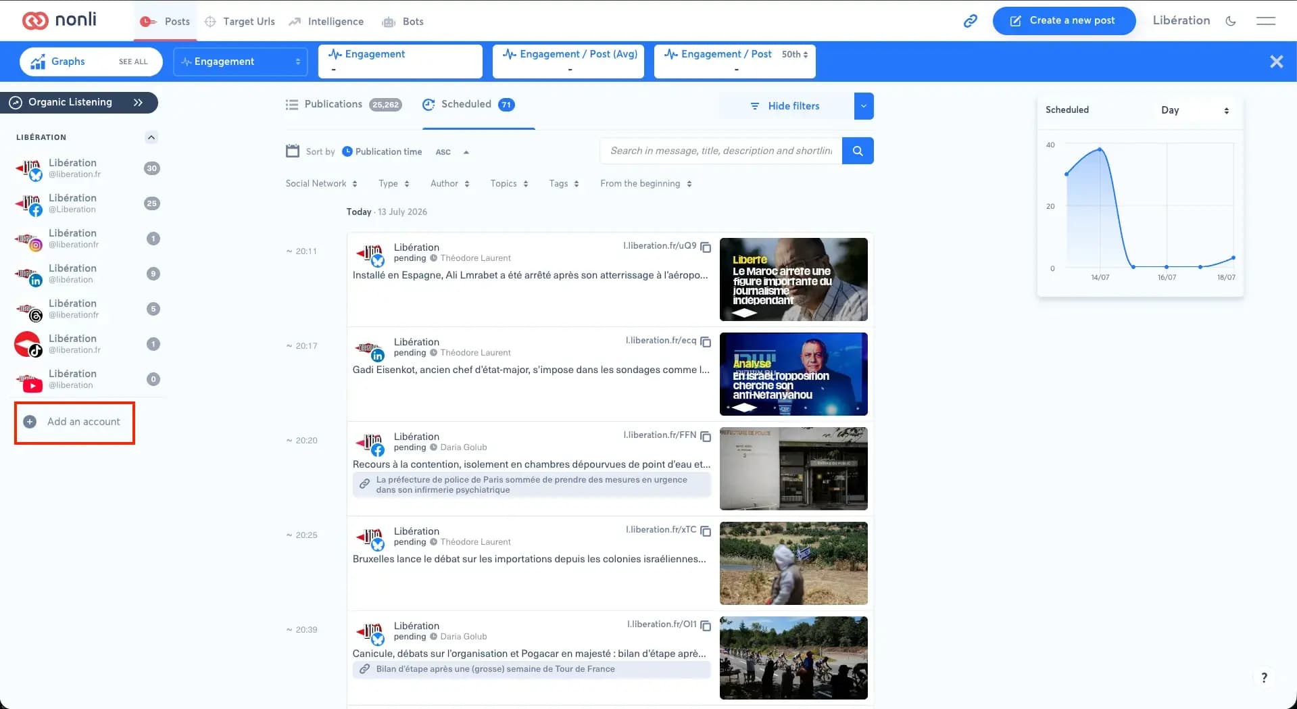
Task: Copy short link l.liberation.fr/ecq
Action: pyautogui.click(x=706, y=342)
